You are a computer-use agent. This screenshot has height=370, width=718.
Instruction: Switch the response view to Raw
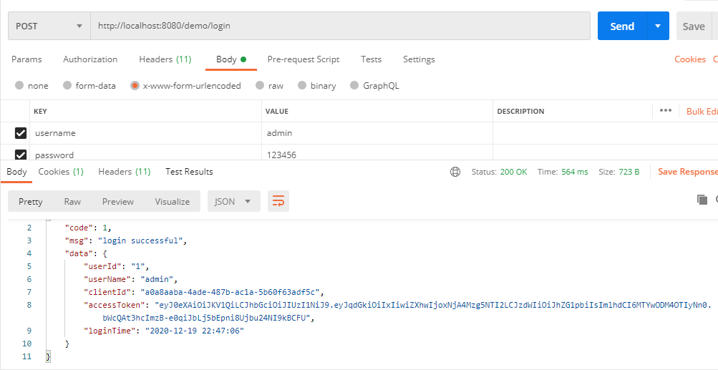[x=72, y=202]
